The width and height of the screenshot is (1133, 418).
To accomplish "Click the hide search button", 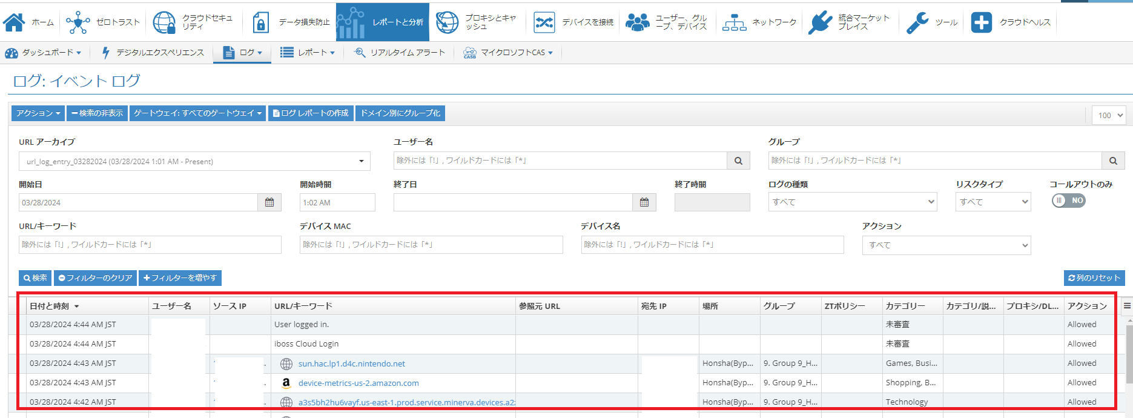I will point(97,113).
